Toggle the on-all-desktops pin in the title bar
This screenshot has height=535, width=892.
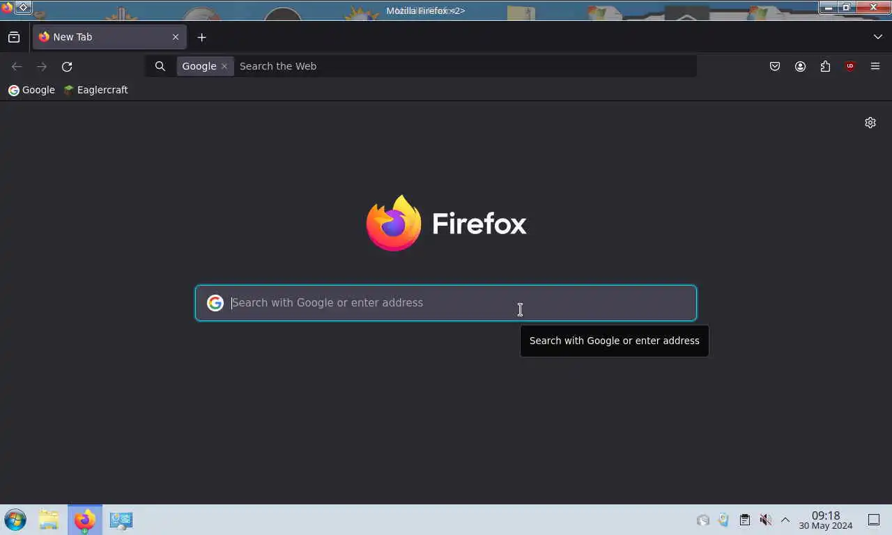[x=23, y=8]
